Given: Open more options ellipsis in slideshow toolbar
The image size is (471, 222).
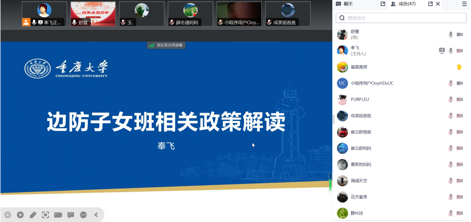Looking at the screenshot, I should [x=83, y=215].
